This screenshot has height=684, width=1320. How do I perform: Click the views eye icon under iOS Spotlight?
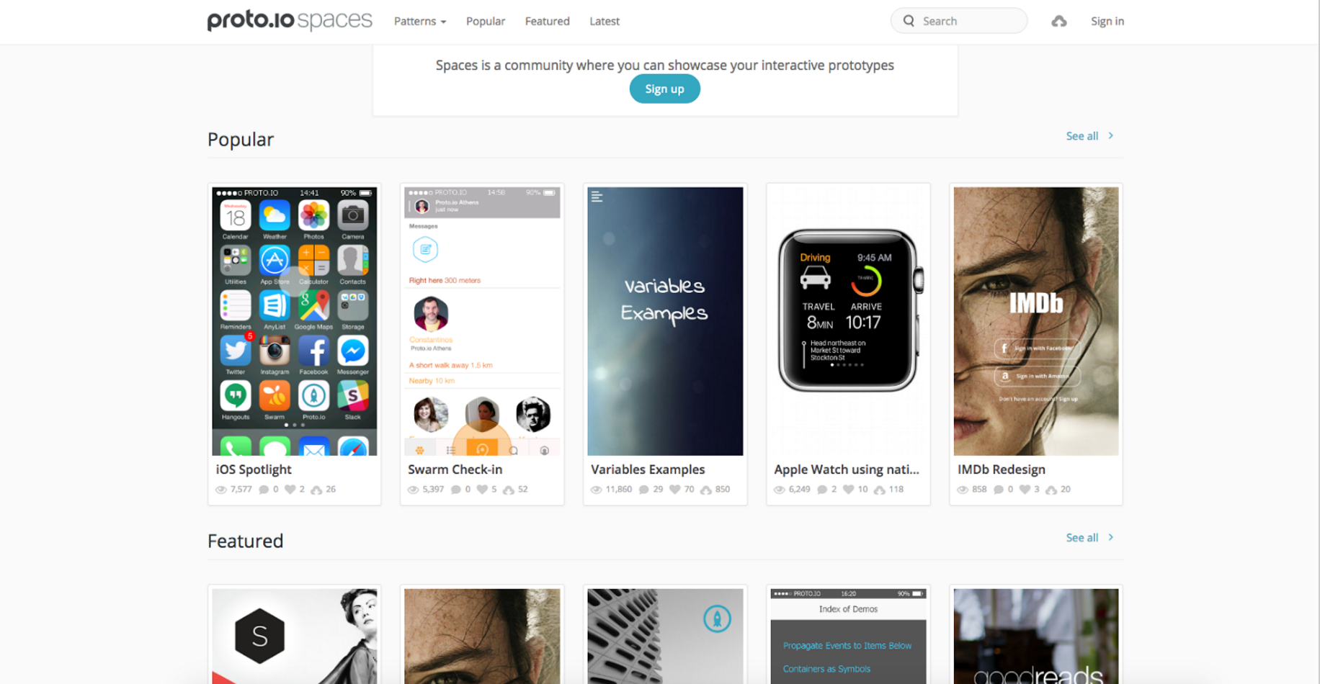tap(221, 490)
